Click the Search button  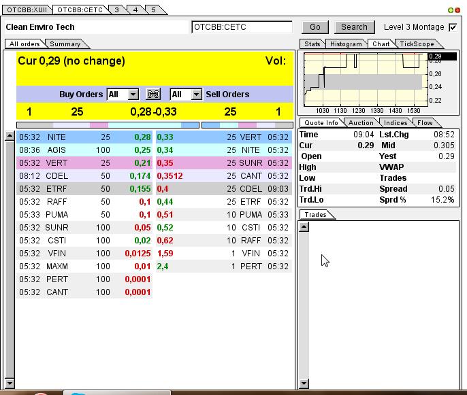pos(354,27)
